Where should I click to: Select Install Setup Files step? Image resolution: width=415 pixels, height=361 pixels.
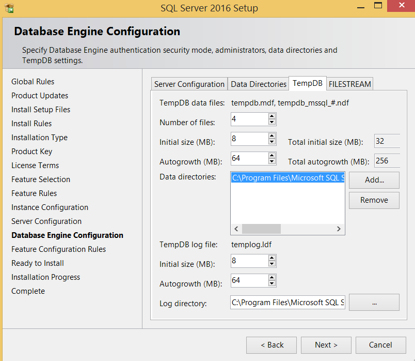click(41, 110)
